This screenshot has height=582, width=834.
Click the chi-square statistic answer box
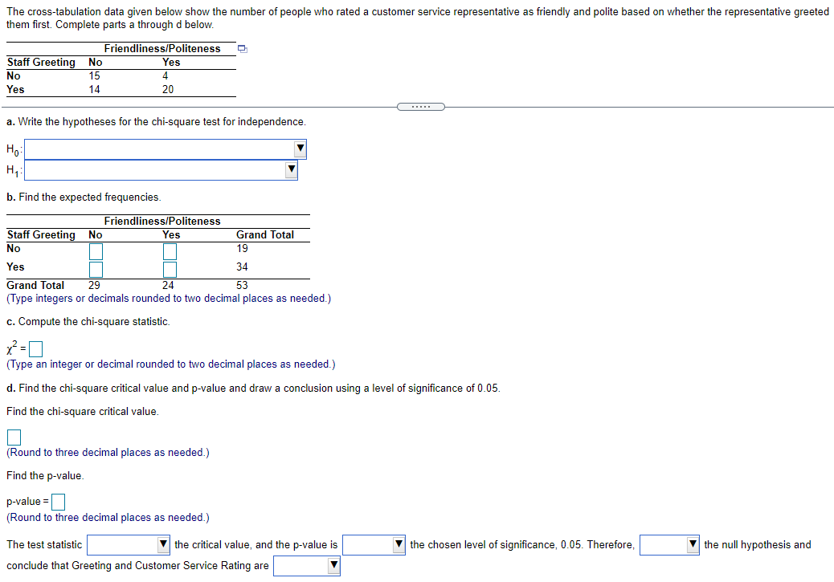35,348
